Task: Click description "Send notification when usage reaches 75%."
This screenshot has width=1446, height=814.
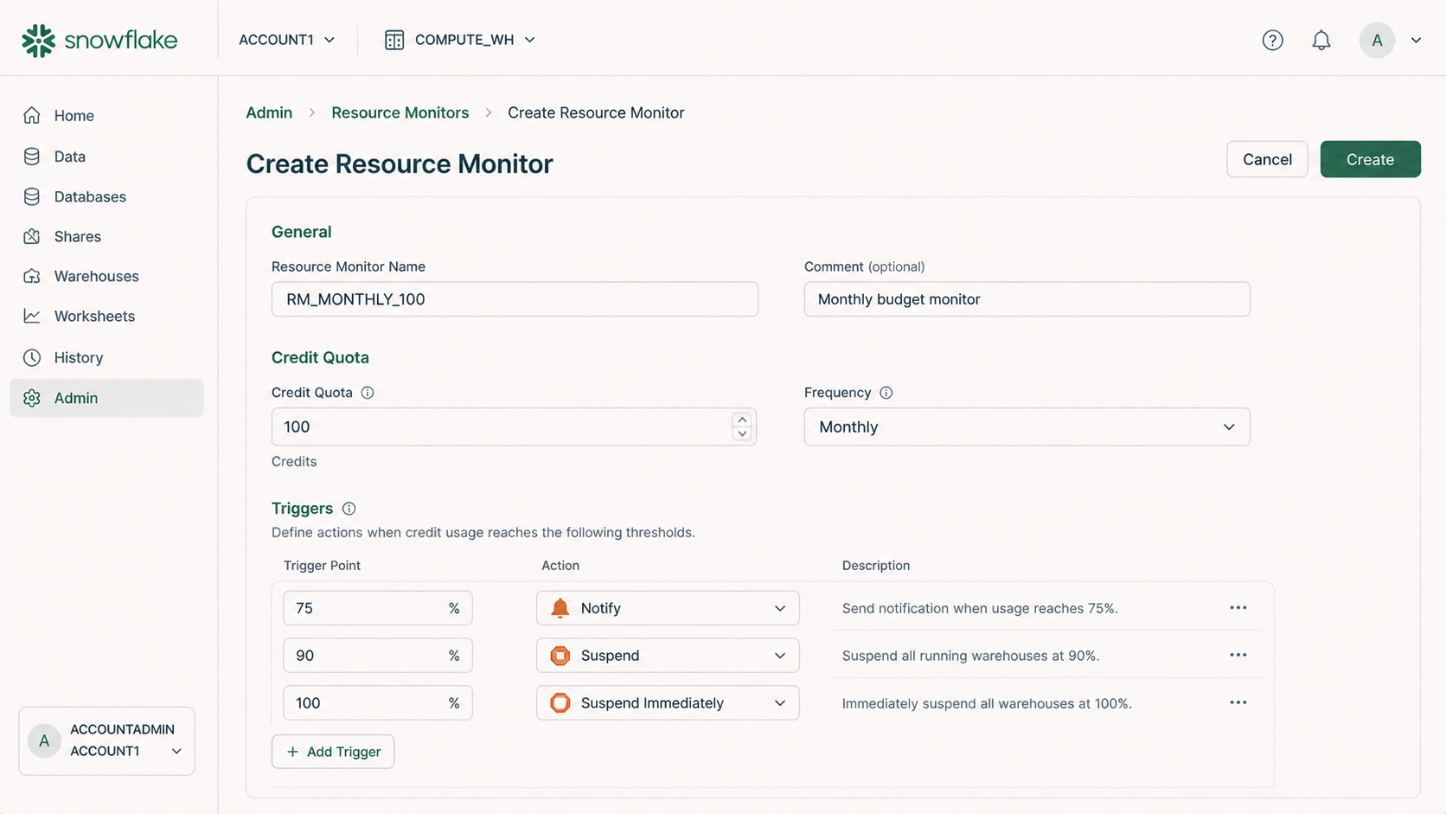Action: 980,608
